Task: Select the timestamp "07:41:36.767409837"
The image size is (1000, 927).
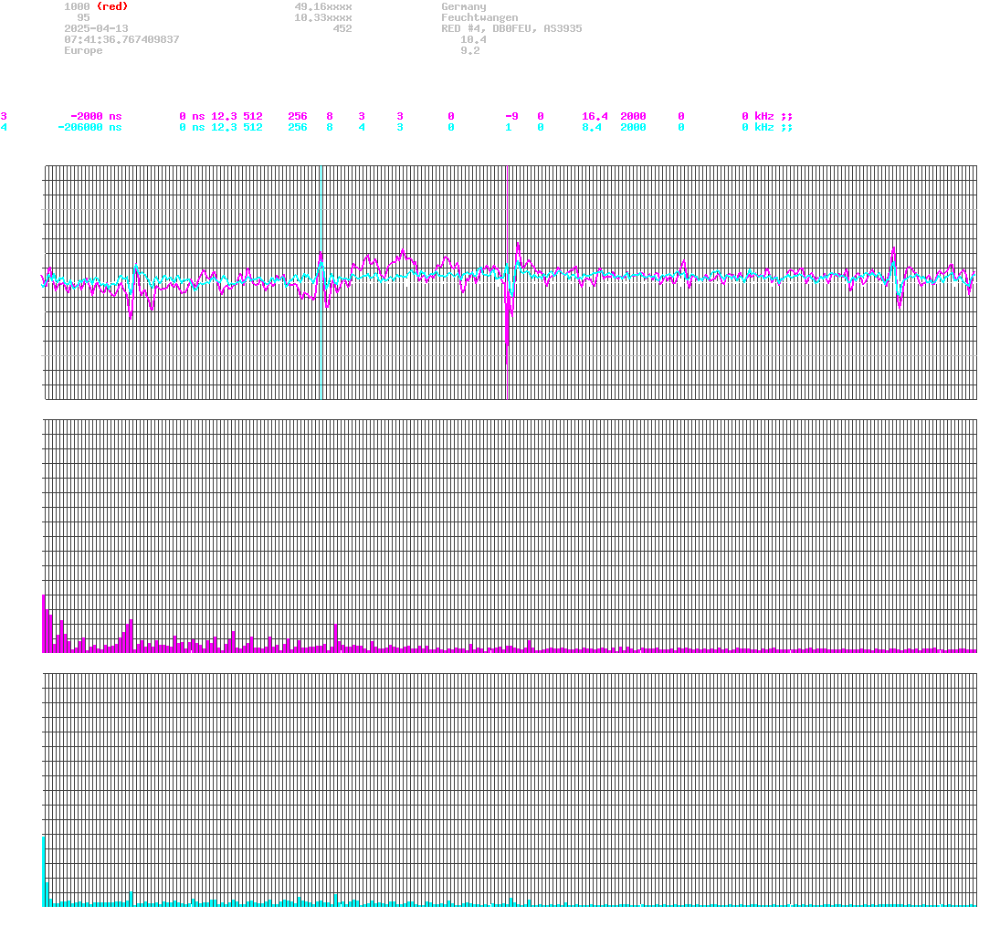Action: tap(121, 39)
